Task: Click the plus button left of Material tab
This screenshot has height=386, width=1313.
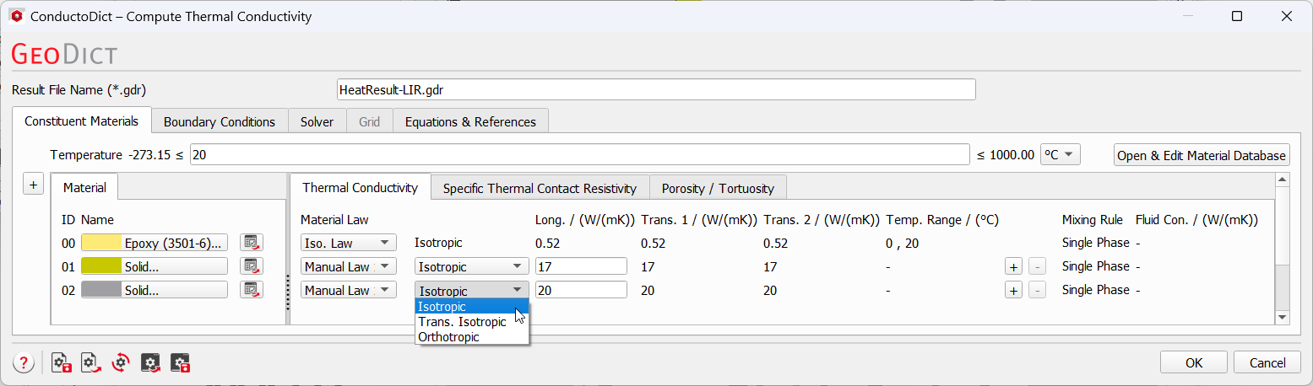Action: point(33,185)
